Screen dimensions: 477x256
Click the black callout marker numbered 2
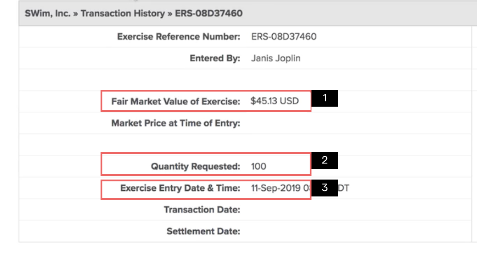324,161
